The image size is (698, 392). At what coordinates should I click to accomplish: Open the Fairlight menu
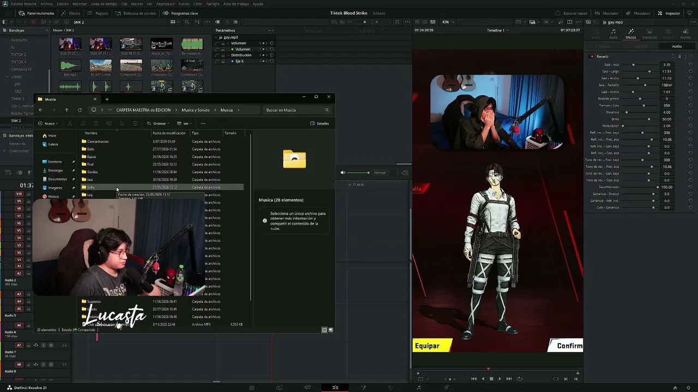213,4
